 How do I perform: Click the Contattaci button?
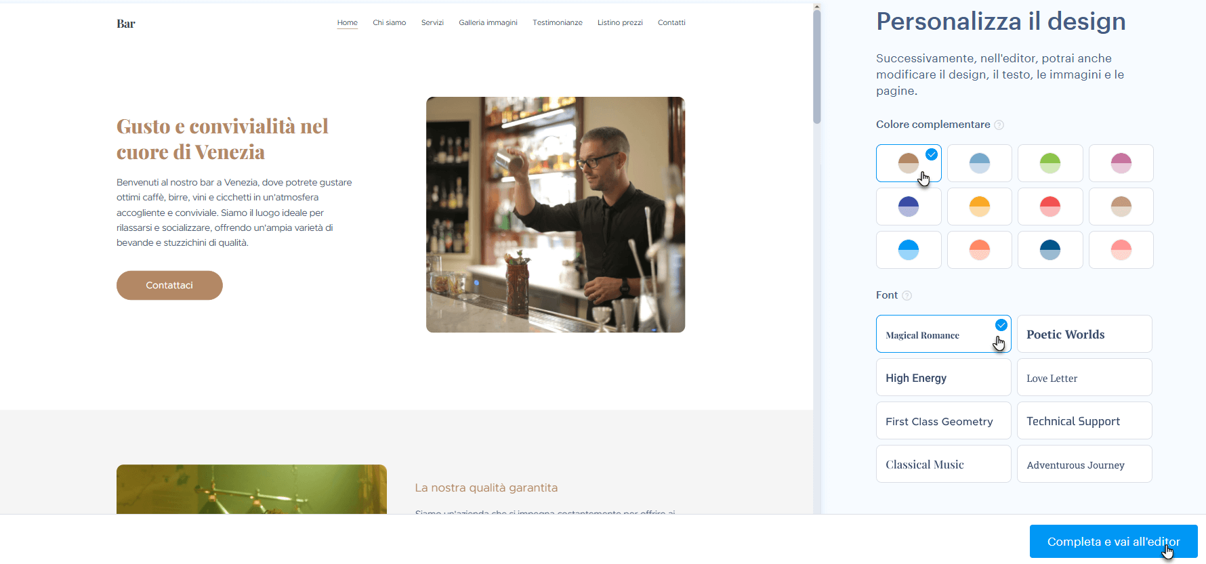169,285
